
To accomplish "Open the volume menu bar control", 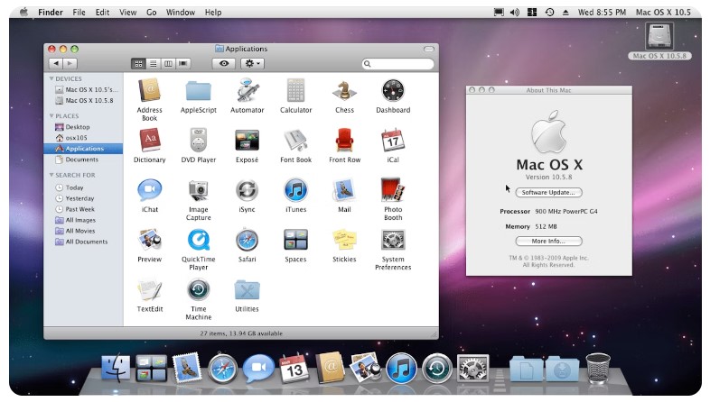I will [515, 13].
